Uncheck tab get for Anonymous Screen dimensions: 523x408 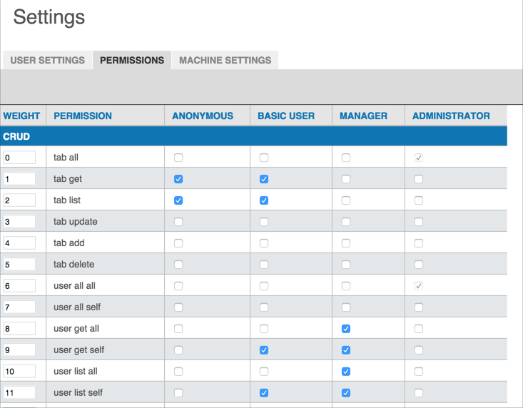[x=178, y=179]
